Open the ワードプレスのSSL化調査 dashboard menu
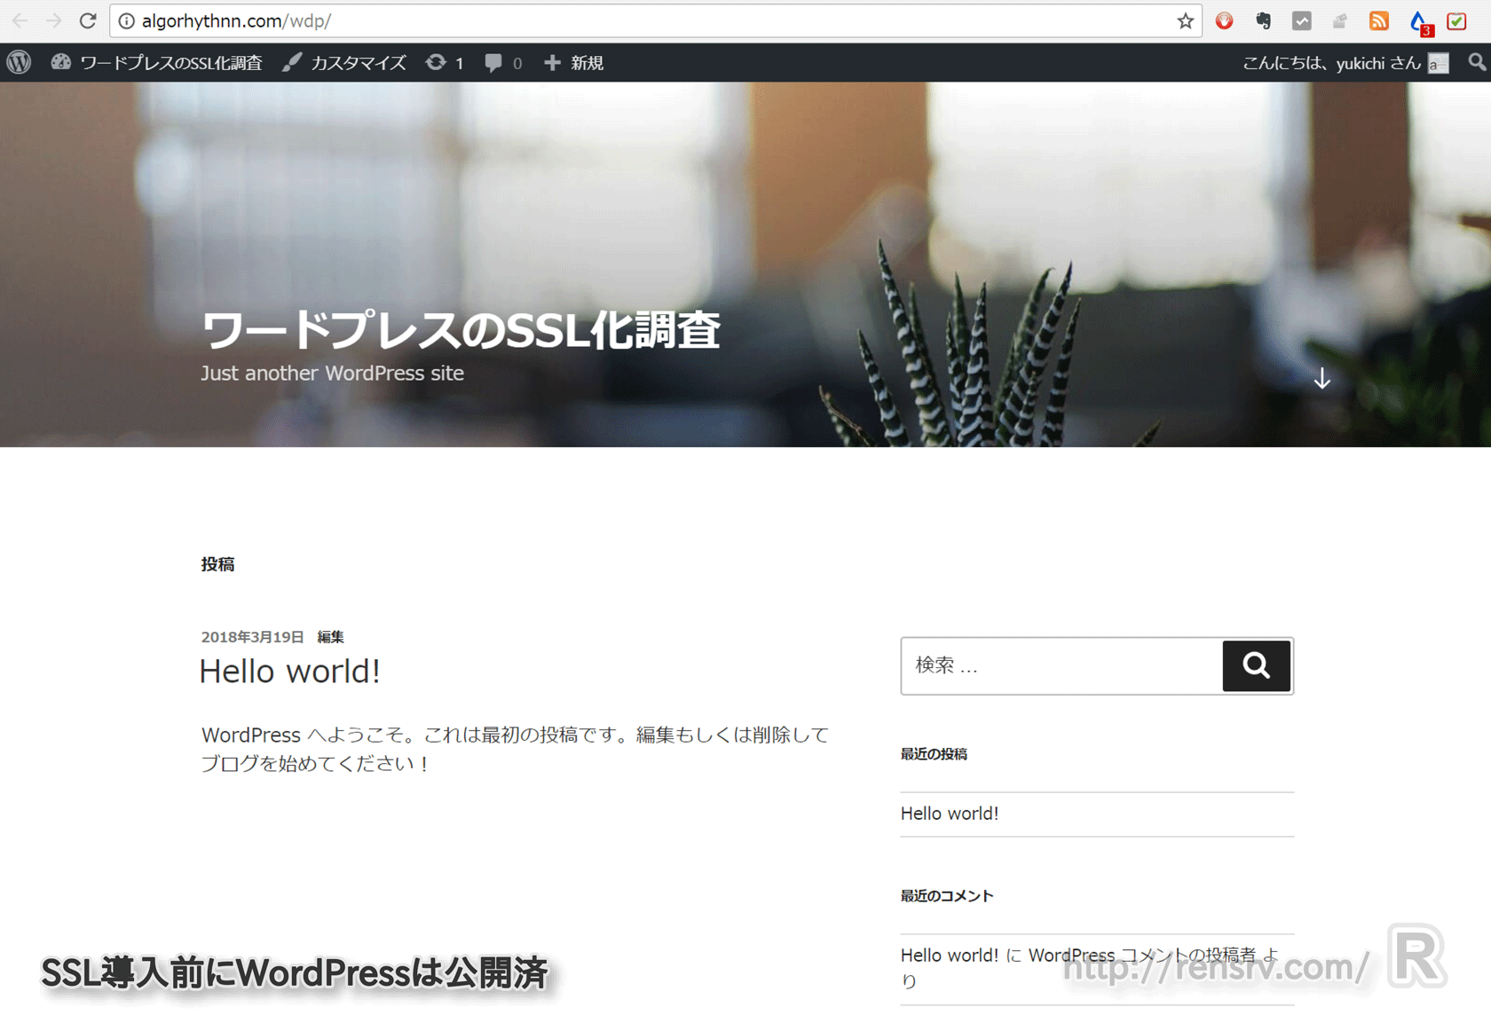Screen dimensions: 1491x1023 [156, 62]
